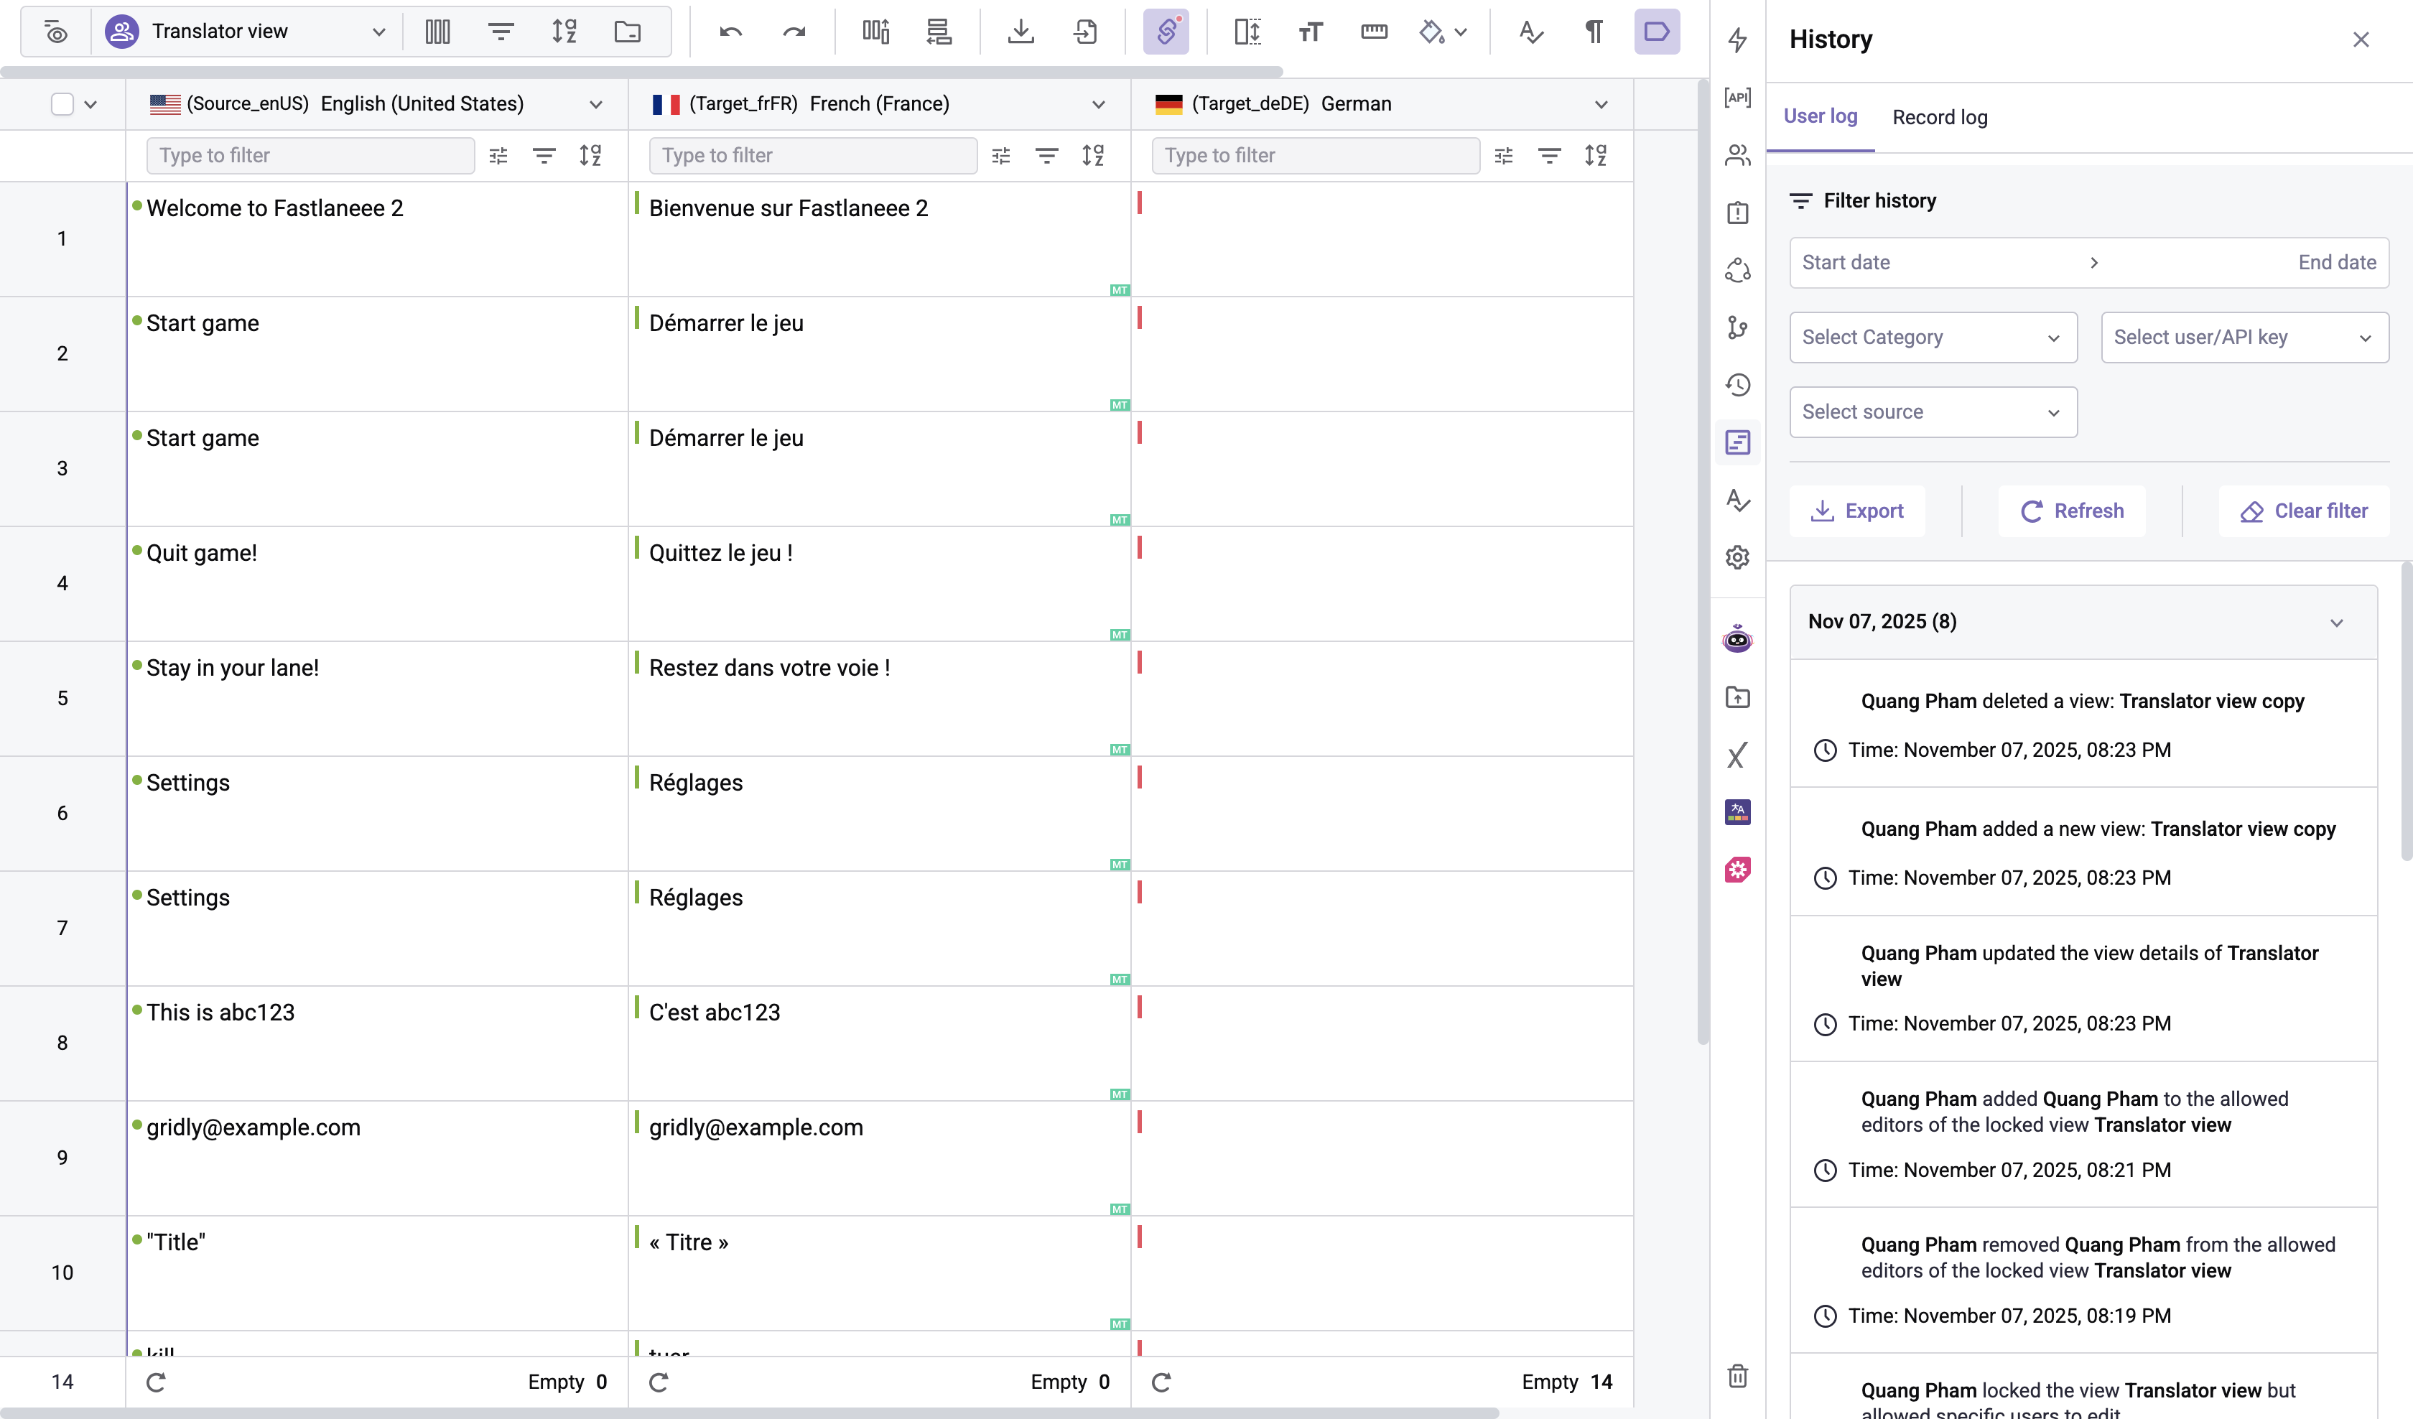
Task: Click the robot assistant icon in the sidebar
Action: 1737,638
